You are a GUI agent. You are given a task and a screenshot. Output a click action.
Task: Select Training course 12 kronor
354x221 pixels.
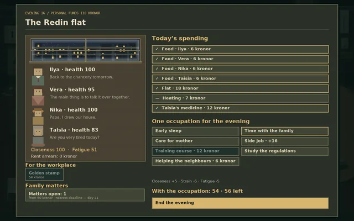point(195,151)
